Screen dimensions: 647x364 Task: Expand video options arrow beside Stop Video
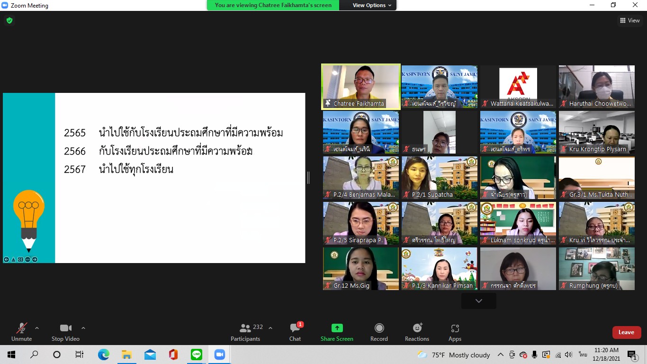(x=83, y=328)
